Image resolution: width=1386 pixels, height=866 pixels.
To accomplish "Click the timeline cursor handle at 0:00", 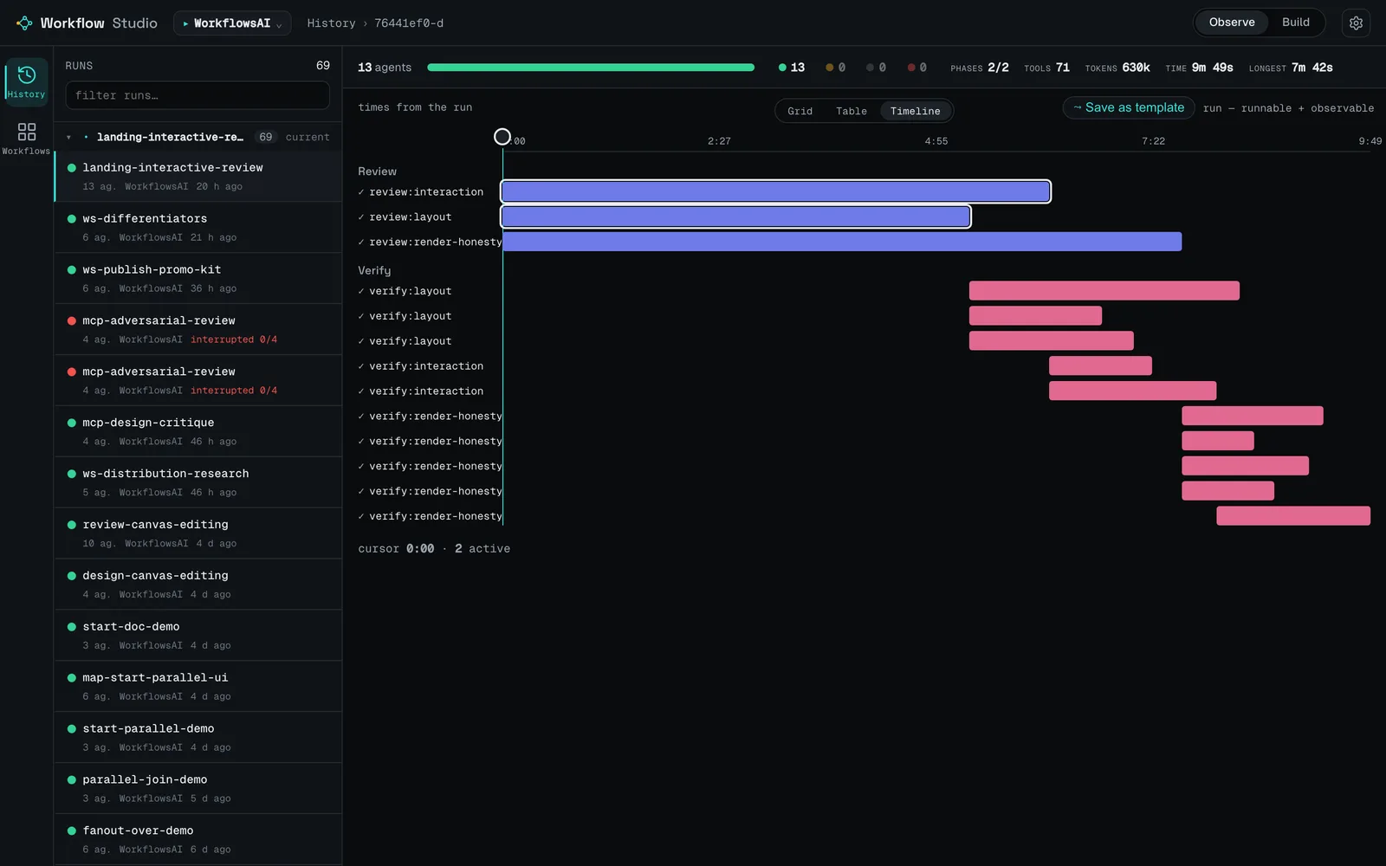I will 502,137.
